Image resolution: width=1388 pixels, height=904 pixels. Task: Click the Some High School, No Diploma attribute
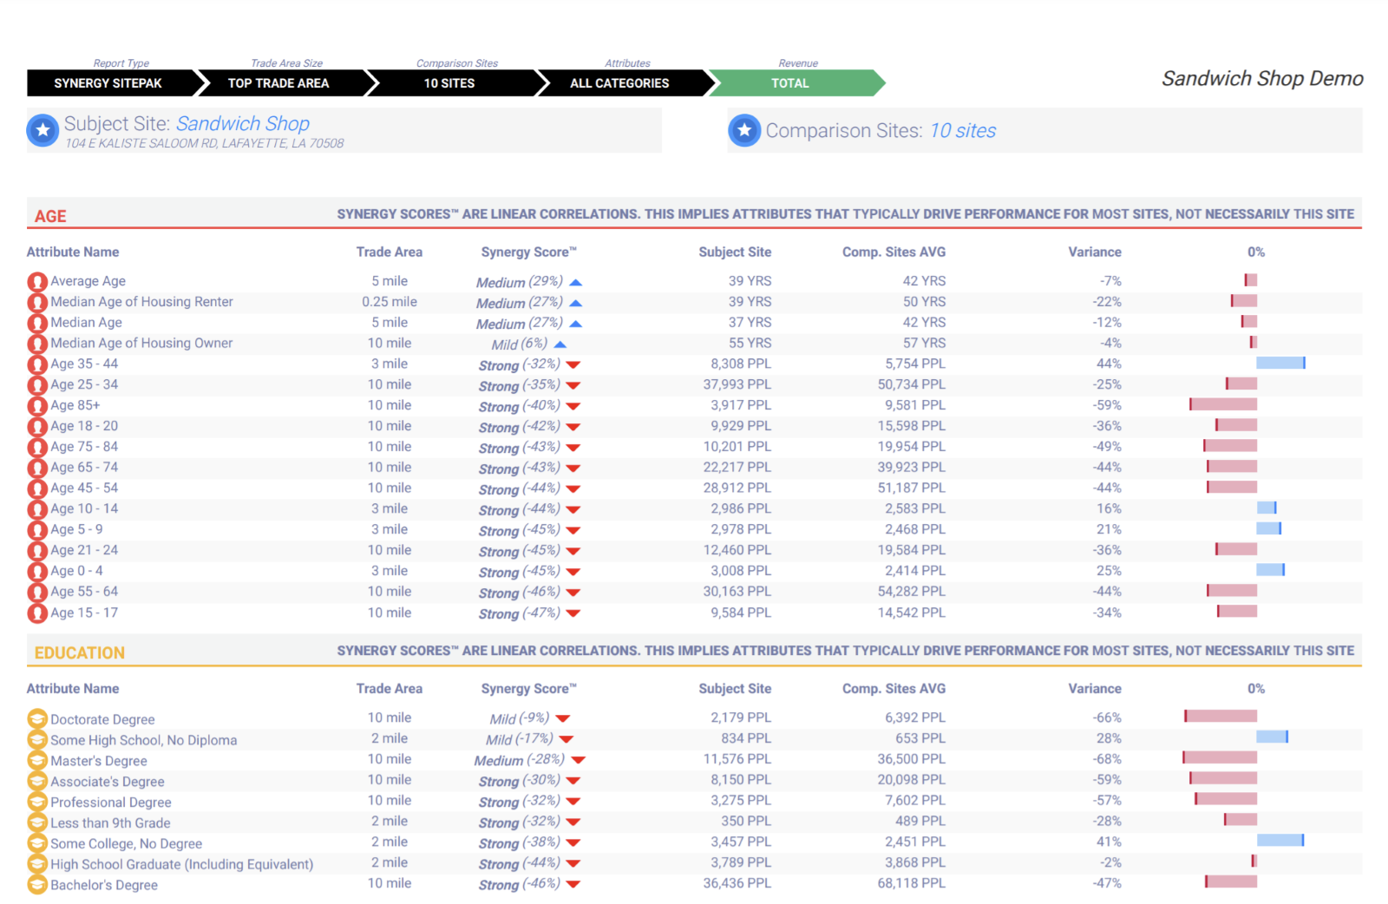coord(143,740)
